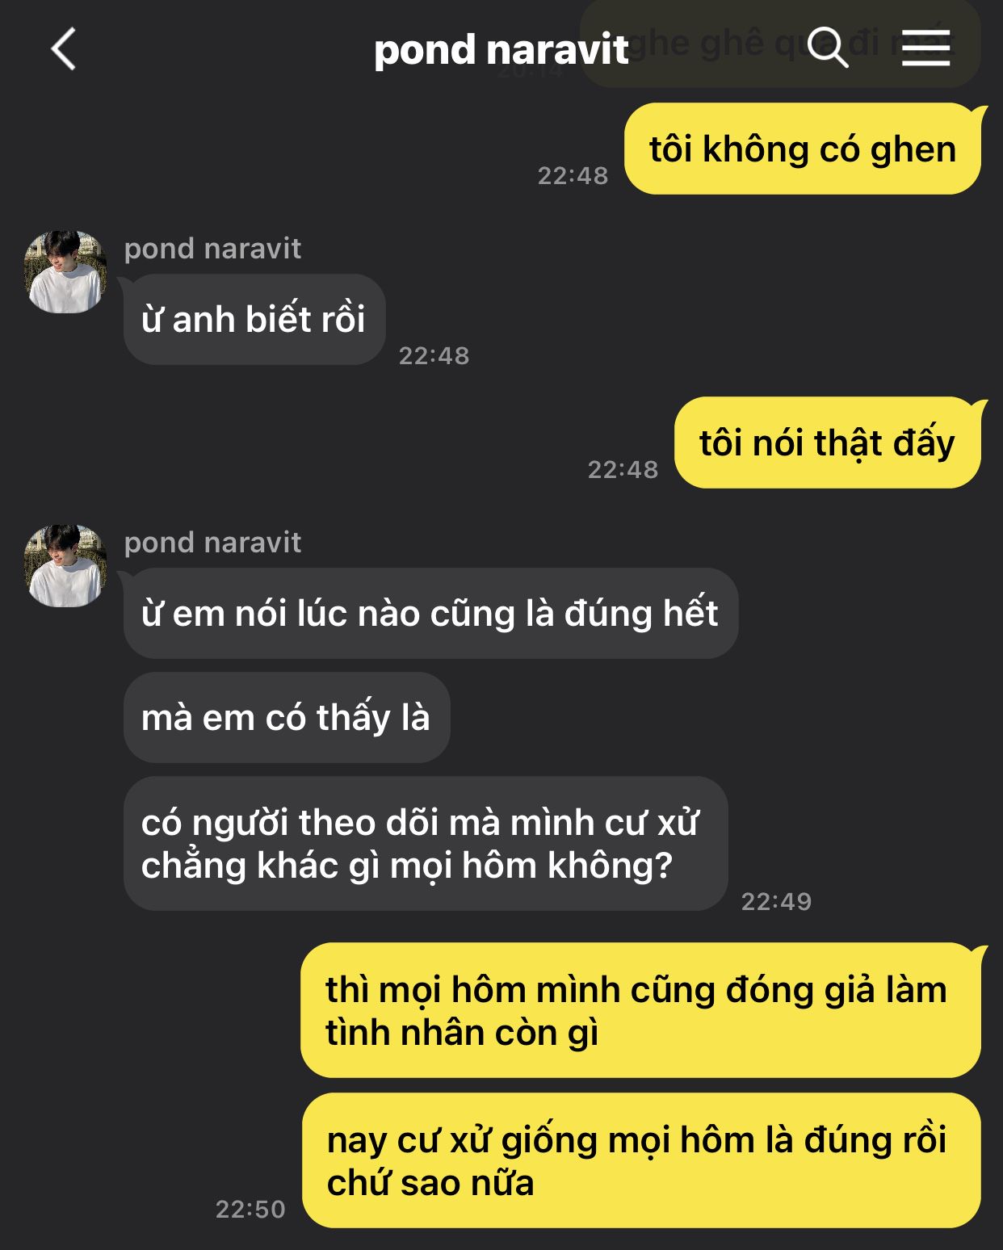This screenshot has width=1003, height=1250.
Task: Open the search magnifier icon
Action: (828, 47)
